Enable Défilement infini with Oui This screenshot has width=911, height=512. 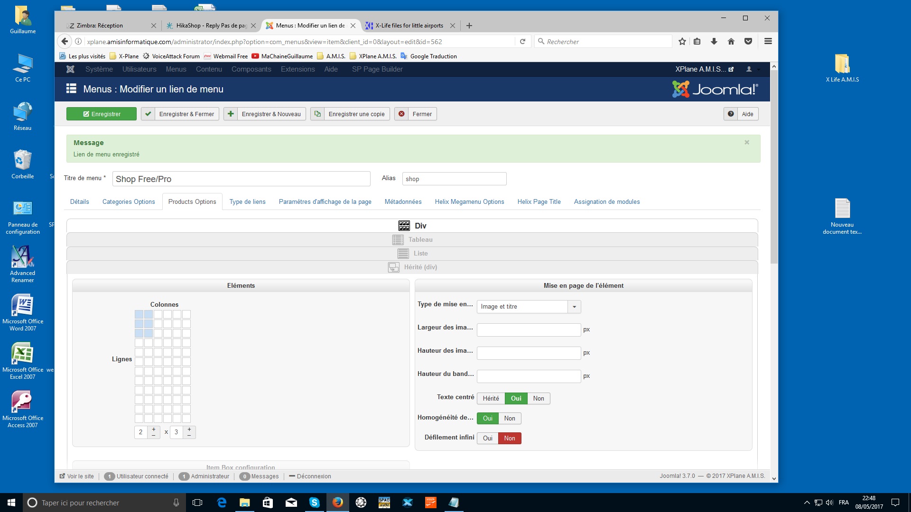tap(487, 439)
